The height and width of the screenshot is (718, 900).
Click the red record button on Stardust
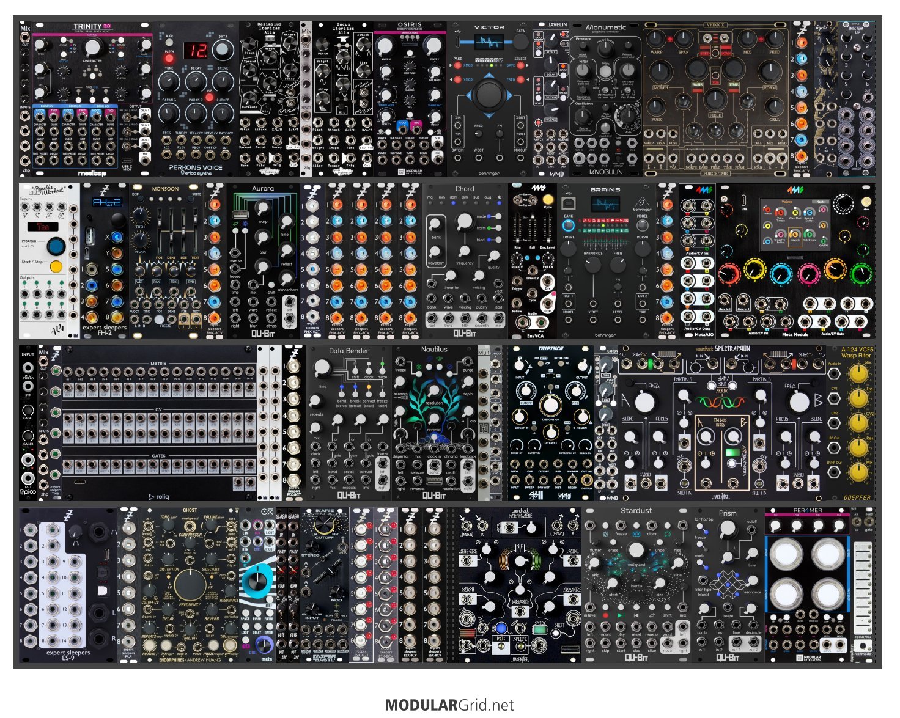[x=605, y=615]
